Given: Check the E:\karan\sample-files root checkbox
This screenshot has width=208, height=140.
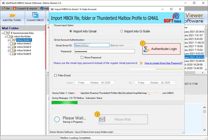Looking at the screenshot, I should click(x=5, y=33).
